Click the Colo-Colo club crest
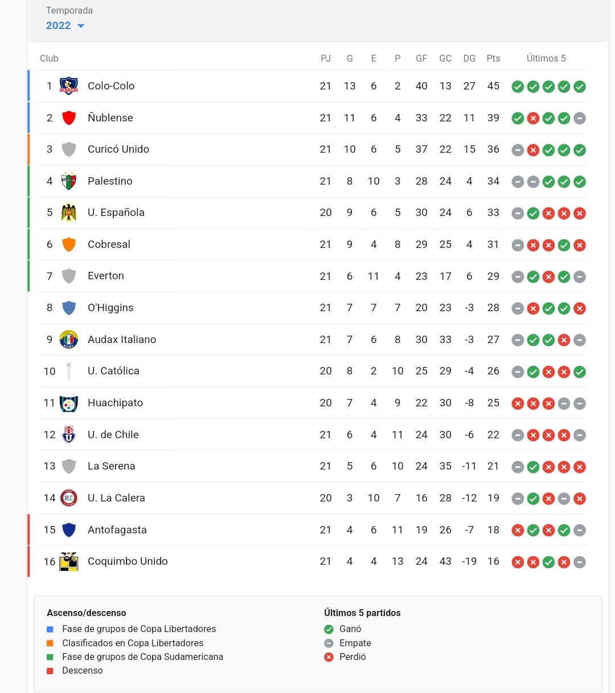Screen dimensions: 615x693 point(69,86)
